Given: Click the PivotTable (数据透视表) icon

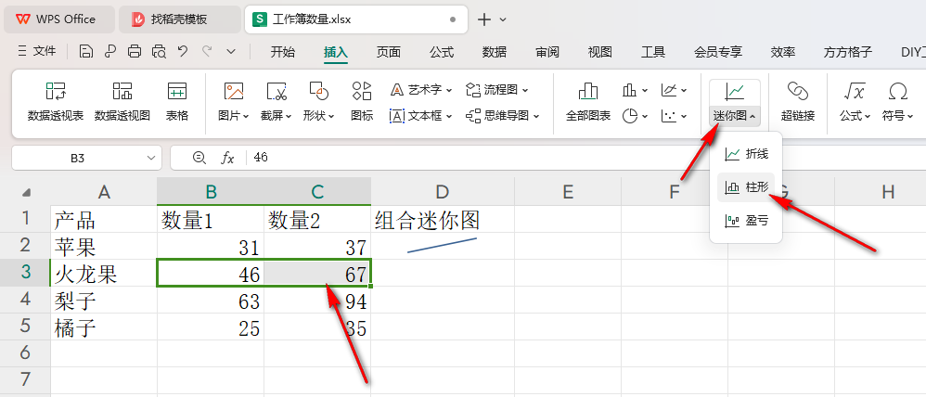Looking at the screenshot, I should click(56, 92).
